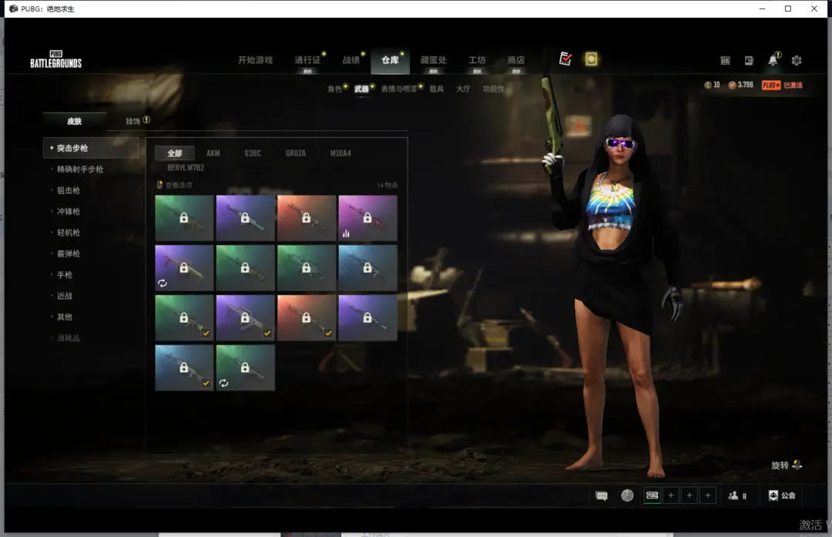Open notifications bell icon
This screenshot has width=832, height=537.
pos(773,60)
